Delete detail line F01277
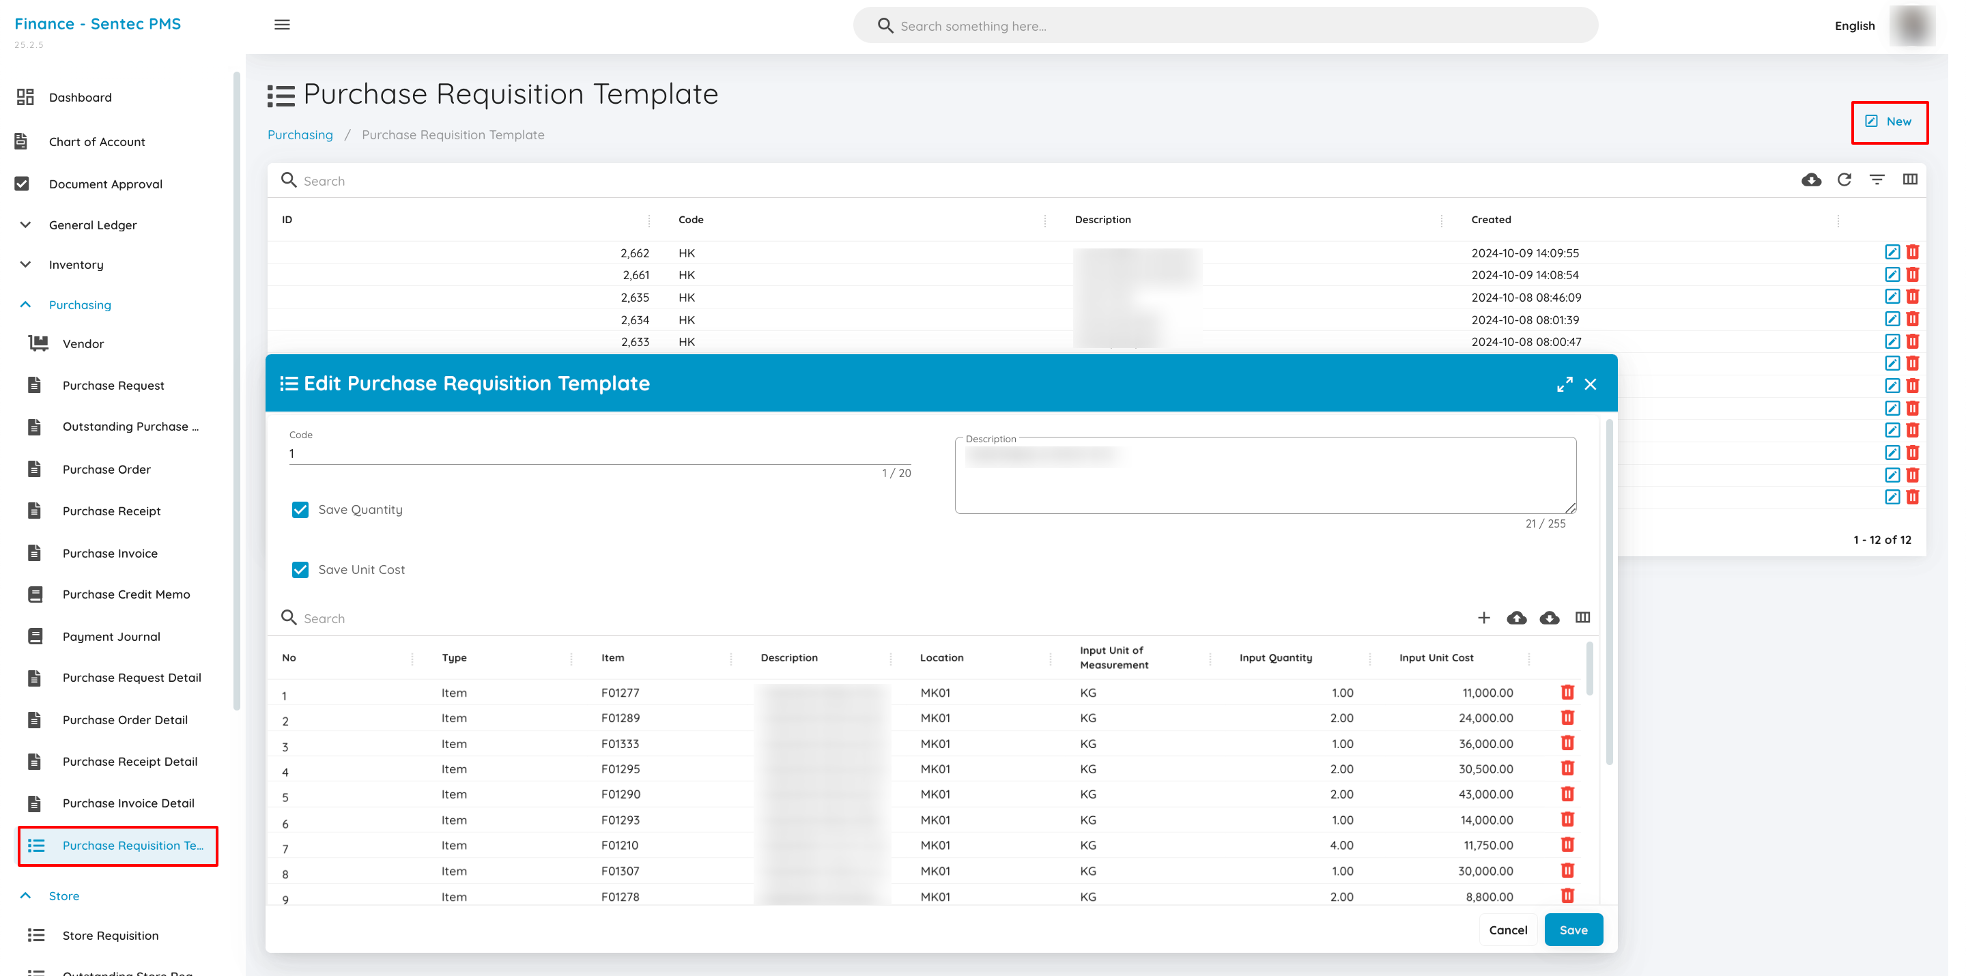The image size is (1966, 976). 1567,692
